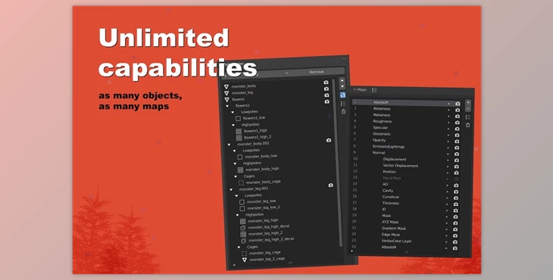Click mesh icon of monster_leg_low
Viewport: 553px width, 280px height.
(x=242, y=202)
